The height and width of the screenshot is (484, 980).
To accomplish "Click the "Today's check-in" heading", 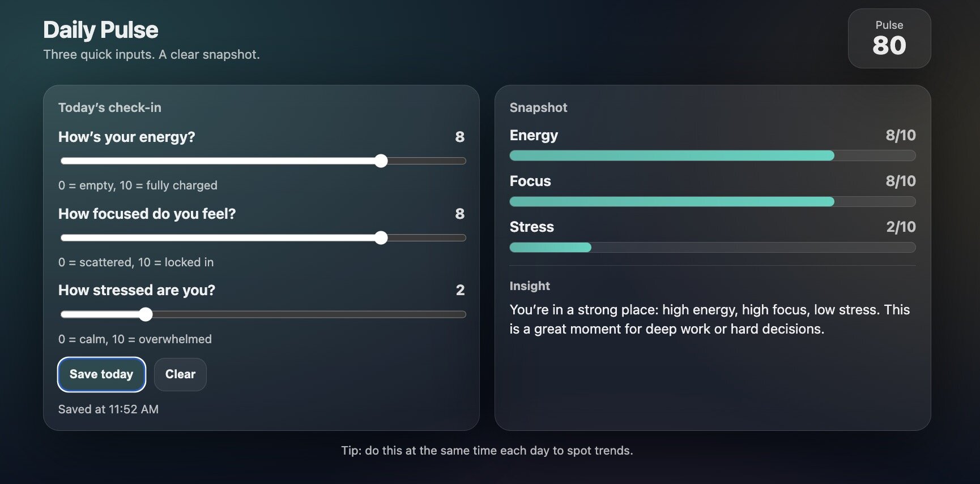I will pyautogui.click(x=109, y=107).
